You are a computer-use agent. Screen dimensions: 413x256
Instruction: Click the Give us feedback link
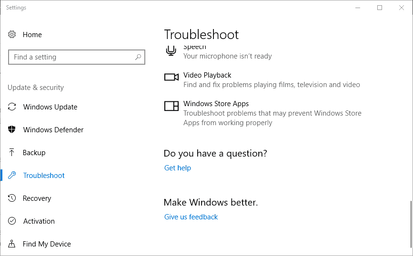click(191, 217)
